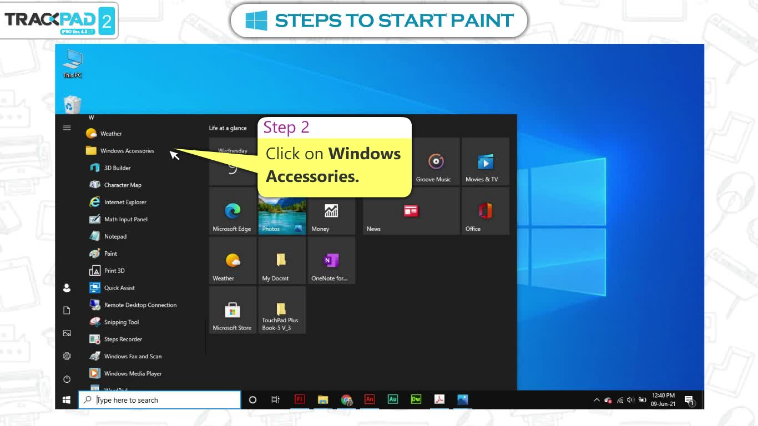The width and height of the screenshot is (758, 426).
Task: Expand the Start menu hamburger button
Action: [x=67, y=128]
